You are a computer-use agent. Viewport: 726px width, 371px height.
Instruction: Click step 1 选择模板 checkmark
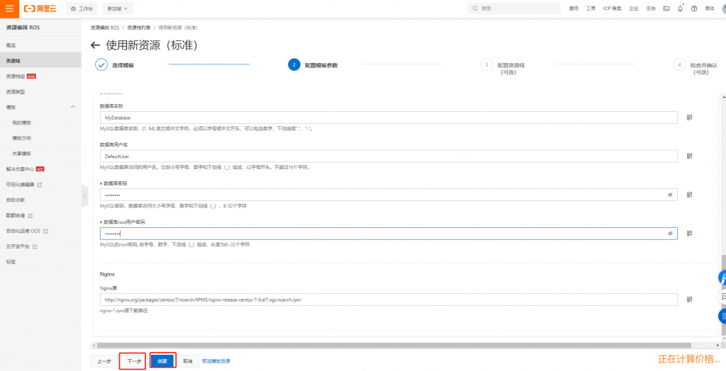pos(101,64)
